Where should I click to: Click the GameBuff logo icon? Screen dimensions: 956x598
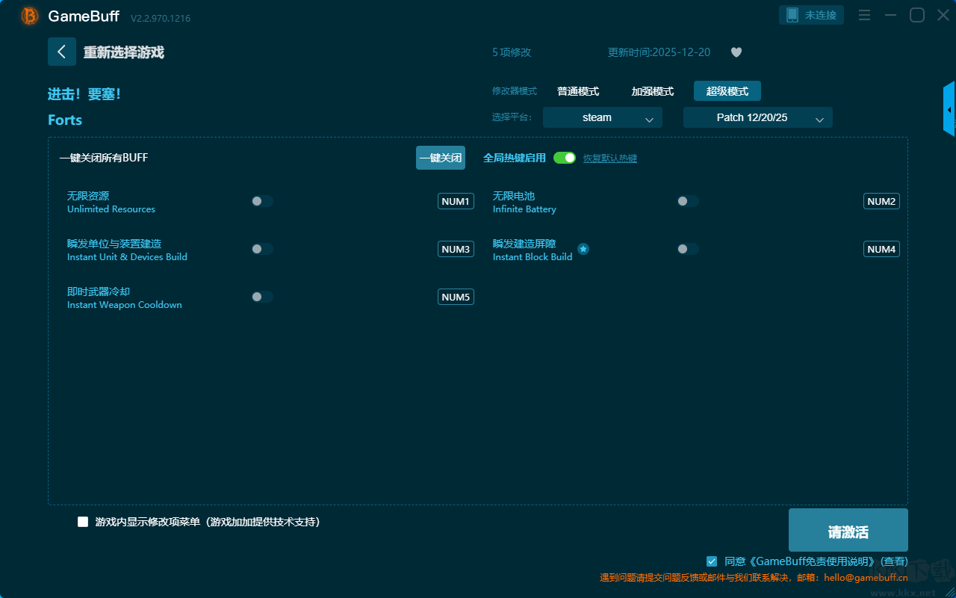[x=30, y=16]
